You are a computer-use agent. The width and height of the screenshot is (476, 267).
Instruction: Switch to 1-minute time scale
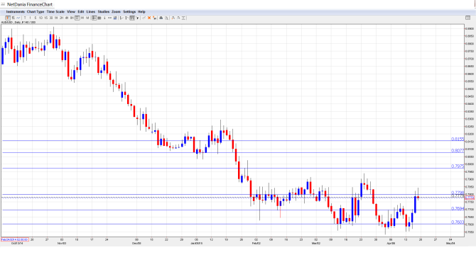tap(30, 18)
